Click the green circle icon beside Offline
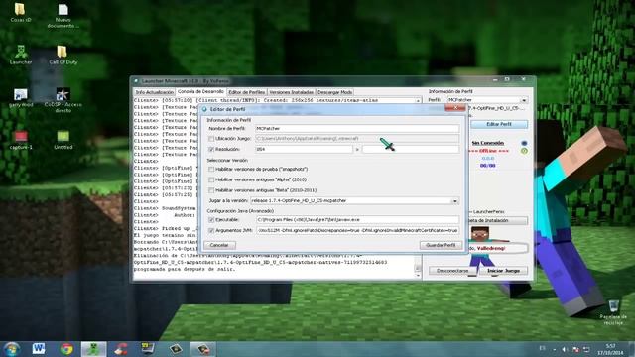Viewport: 635px width, 357px height. coord(524,151)
